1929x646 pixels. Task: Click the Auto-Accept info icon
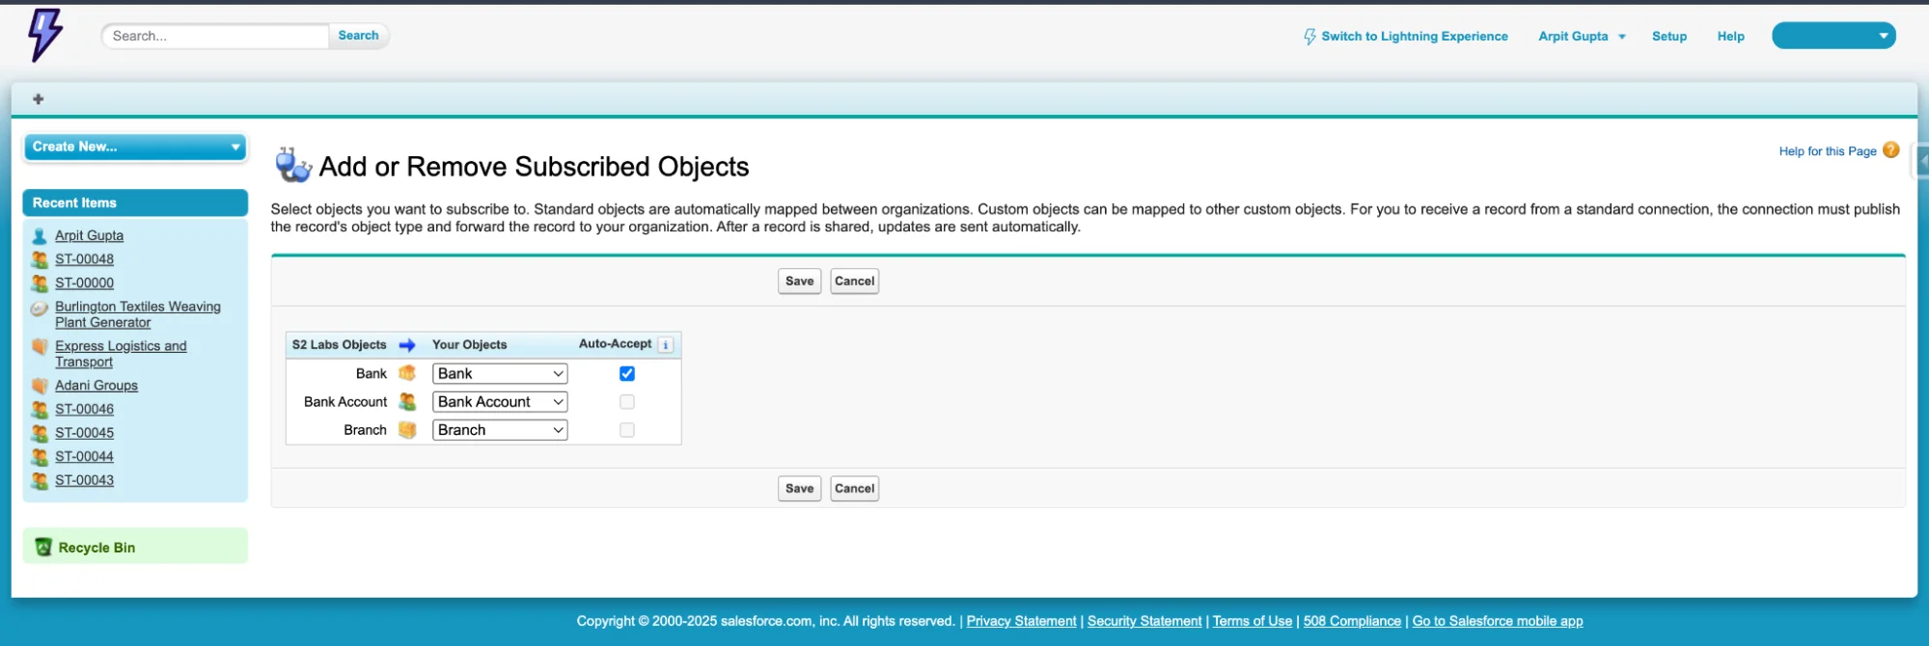pyautogui.click(x=665, y=345)
